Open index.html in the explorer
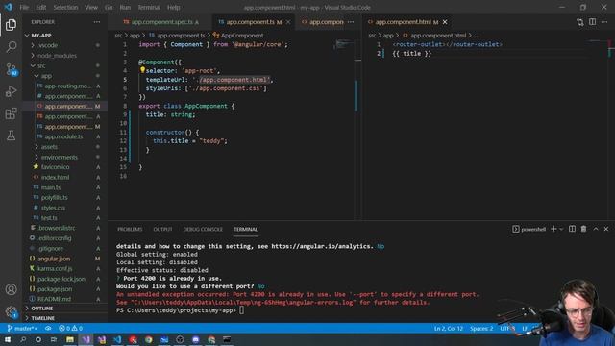The image size is (615, 346). [x=55, y=177]
